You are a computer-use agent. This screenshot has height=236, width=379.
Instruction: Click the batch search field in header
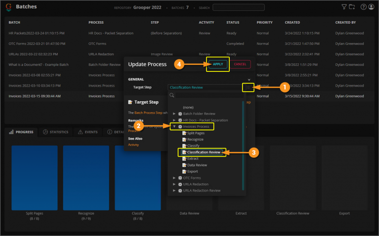[239, 8]
